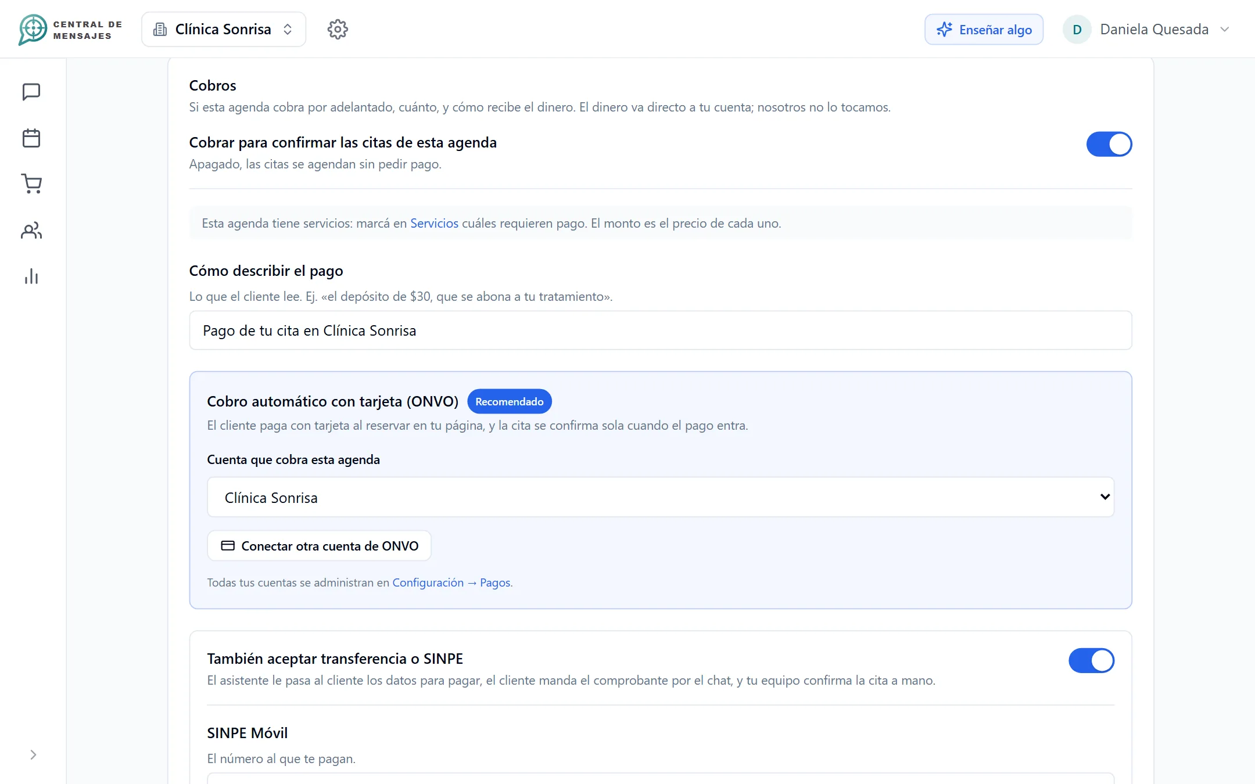Follow the Servicios link
Image resolution: width=1255 pixels, height=784 pixels.
[x=434, y=223]
